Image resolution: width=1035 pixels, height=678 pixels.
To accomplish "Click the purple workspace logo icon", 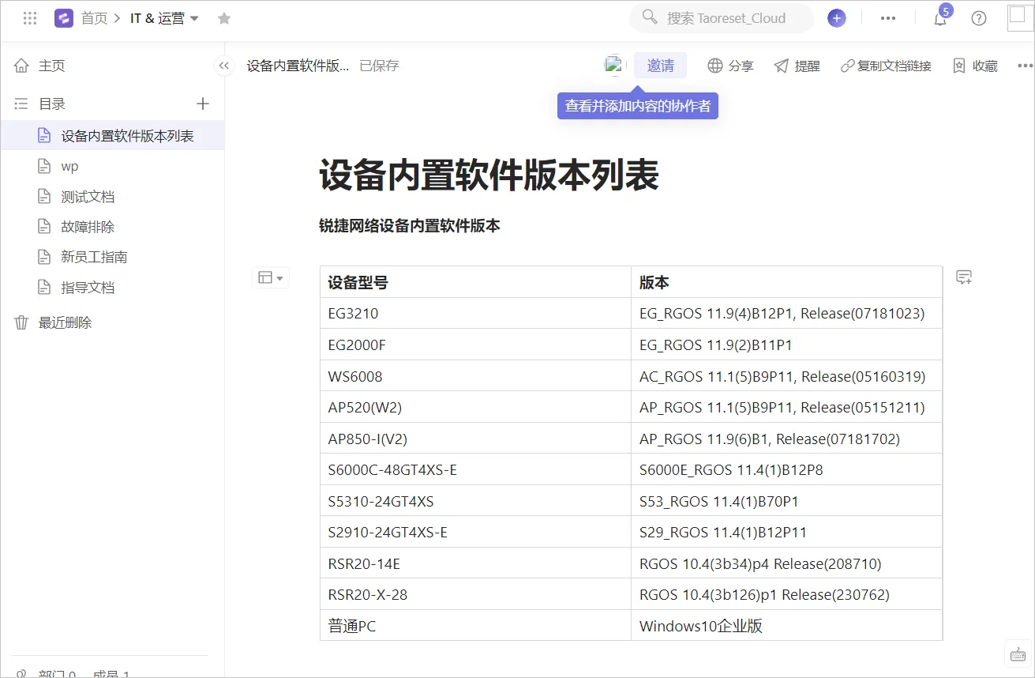I will [x=64, y=18].
